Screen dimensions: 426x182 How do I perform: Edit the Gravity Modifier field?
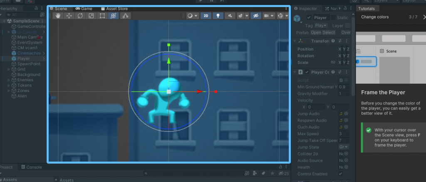(344, 94)
